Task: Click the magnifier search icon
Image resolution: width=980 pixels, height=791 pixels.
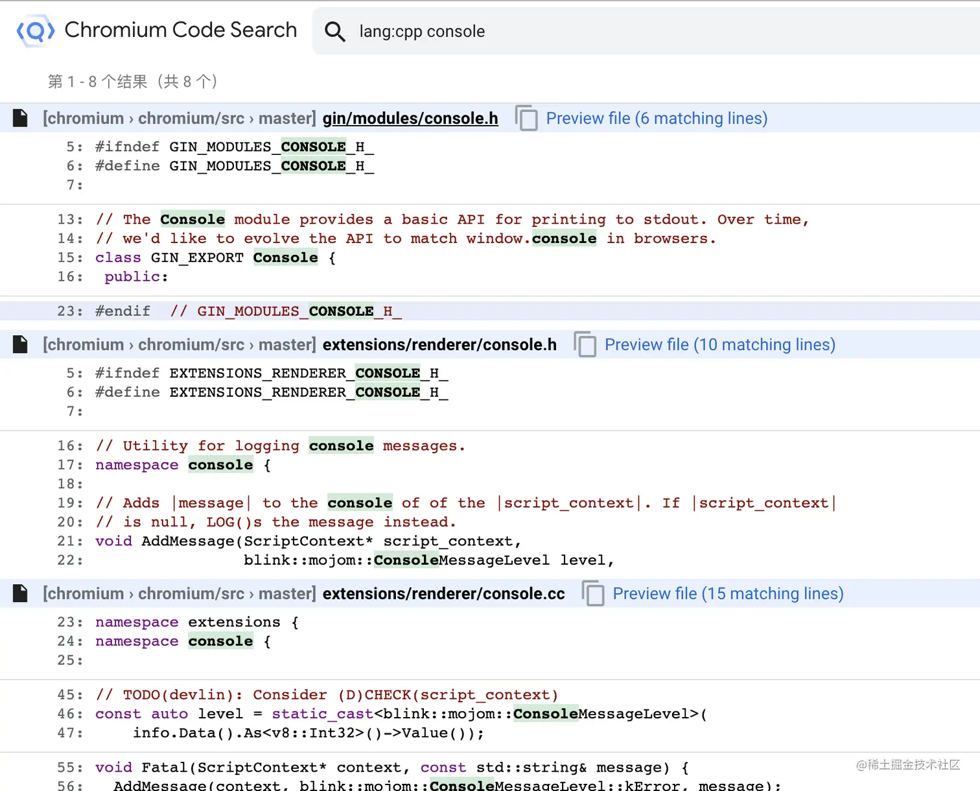Action: pyautogui.click(x=334, y=31)
